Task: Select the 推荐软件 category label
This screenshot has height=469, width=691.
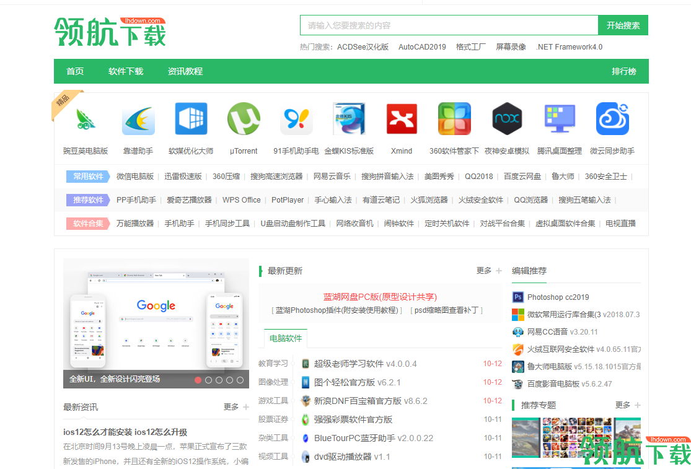Action: pyautogui.click(x=88, y=200)
